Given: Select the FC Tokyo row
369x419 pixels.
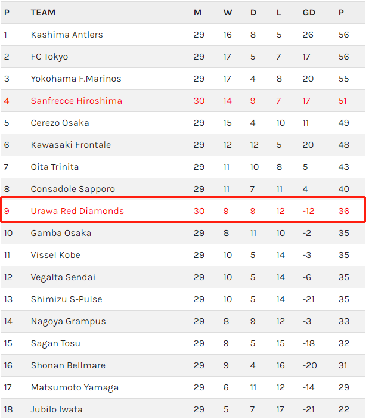Looking at the screenshot, I should (x=183, y=57).
